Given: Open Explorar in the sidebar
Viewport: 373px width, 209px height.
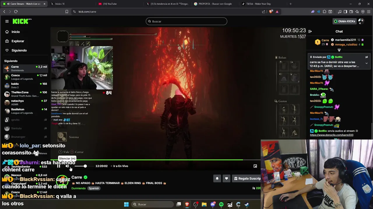Looking at the screenshot, I should click(18, 41).
